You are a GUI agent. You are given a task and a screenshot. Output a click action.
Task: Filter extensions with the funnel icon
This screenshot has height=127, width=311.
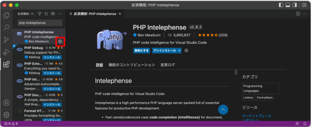[x=40, y=14]
